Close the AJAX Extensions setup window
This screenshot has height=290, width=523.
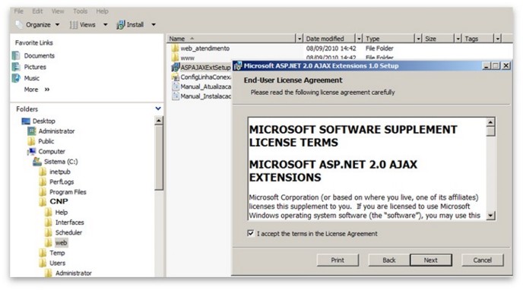point(506,66)
